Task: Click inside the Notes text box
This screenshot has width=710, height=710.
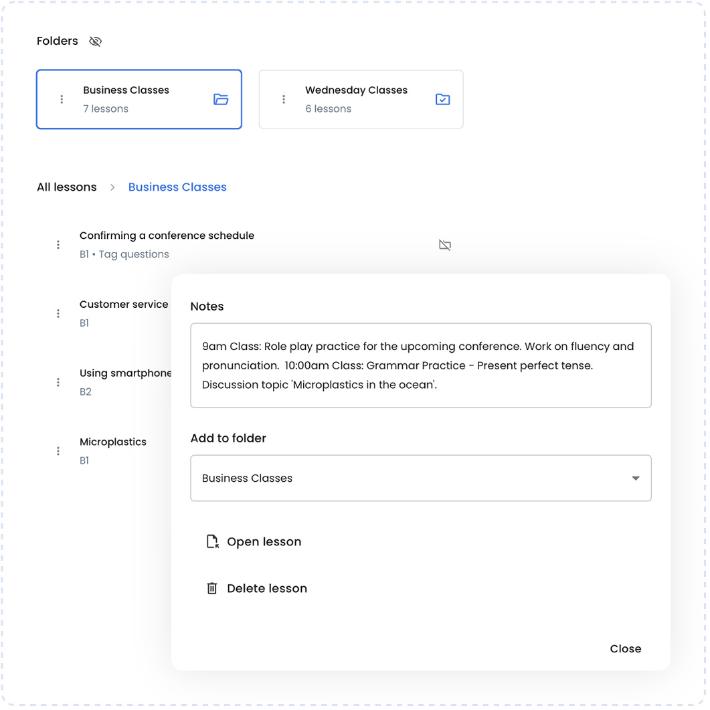Action: point(420,365)
